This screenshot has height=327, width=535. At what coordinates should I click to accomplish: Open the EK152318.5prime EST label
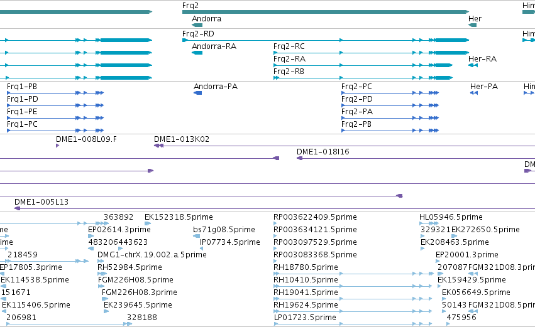pos(179,217)
